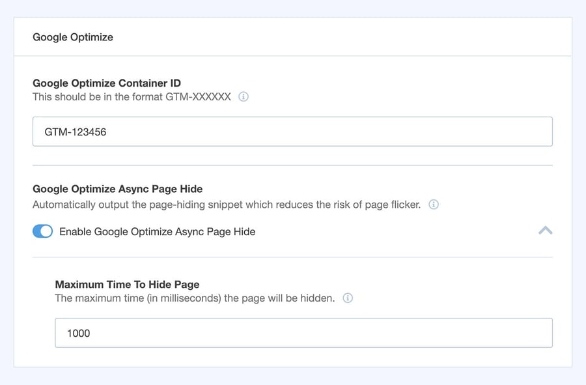Click info icon beside GTM-XXXXXX format hint
This screenshot has height=385, width=586.
click(244, 97)
